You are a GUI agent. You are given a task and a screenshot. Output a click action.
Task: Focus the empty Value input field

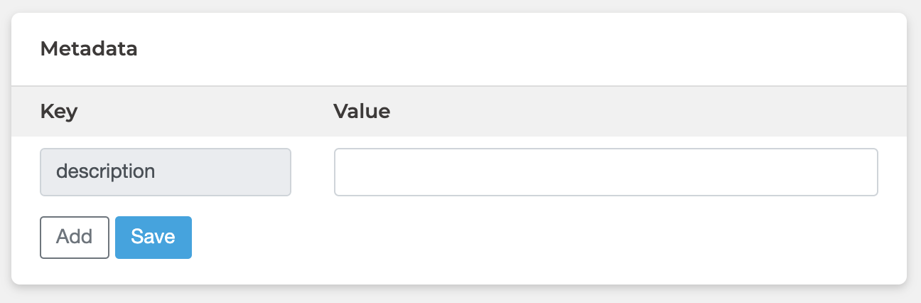point(605,172)
